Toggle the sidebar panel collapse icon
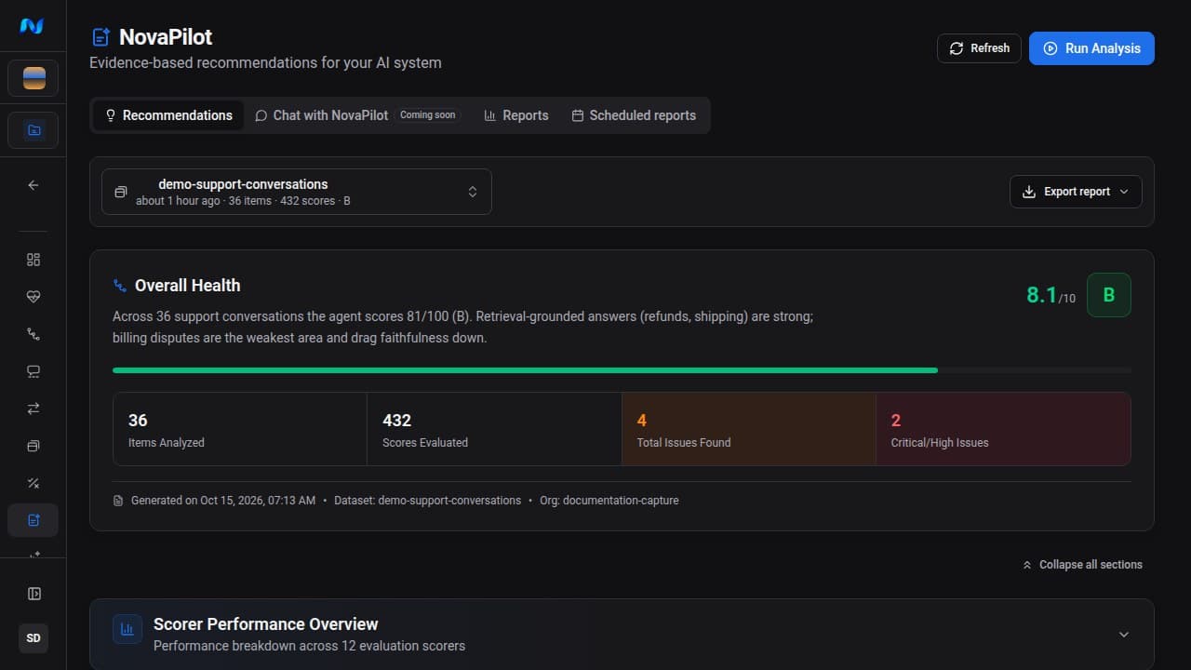 click(33, 594)
